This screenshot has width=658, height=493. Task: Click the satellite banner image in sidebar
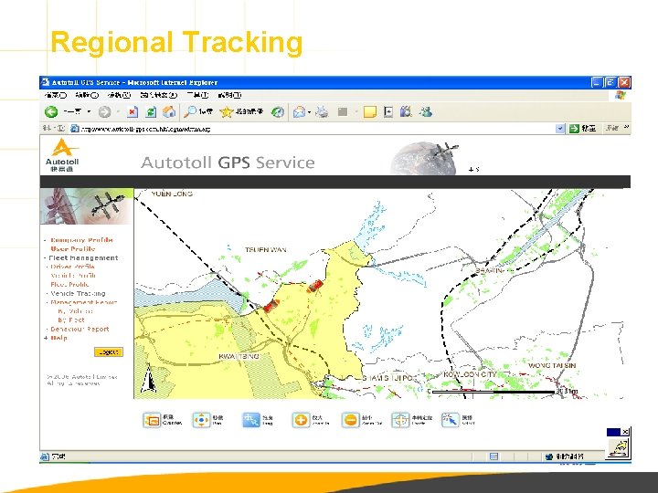tap(87, 205)
